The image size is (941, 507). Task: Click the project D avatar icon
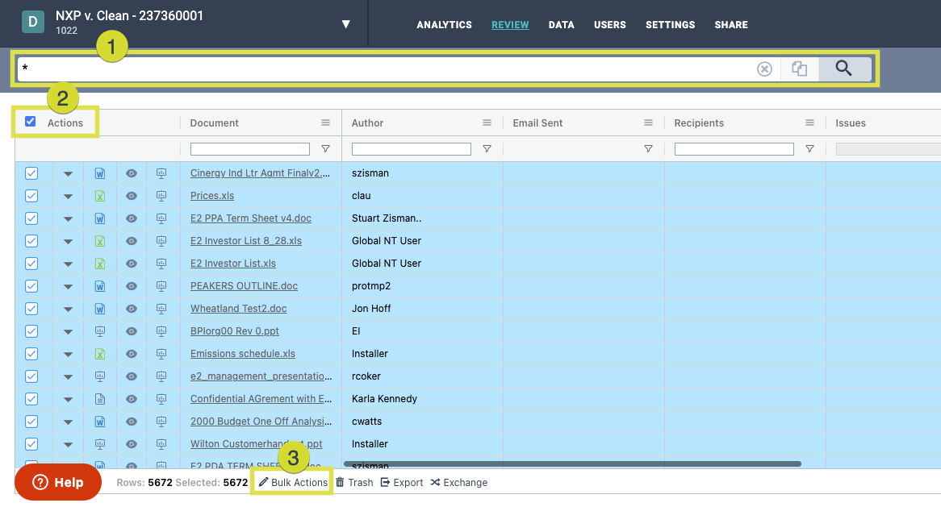pyautogui.click(x=33, y=23)
